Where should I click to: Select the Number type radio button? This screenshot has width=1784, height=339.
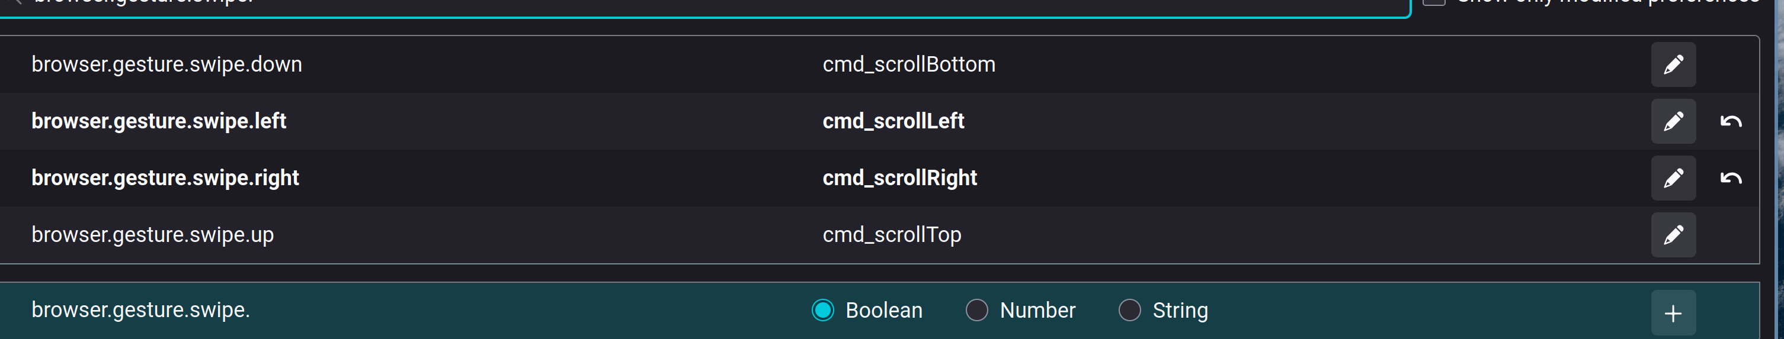coord(976,310)
